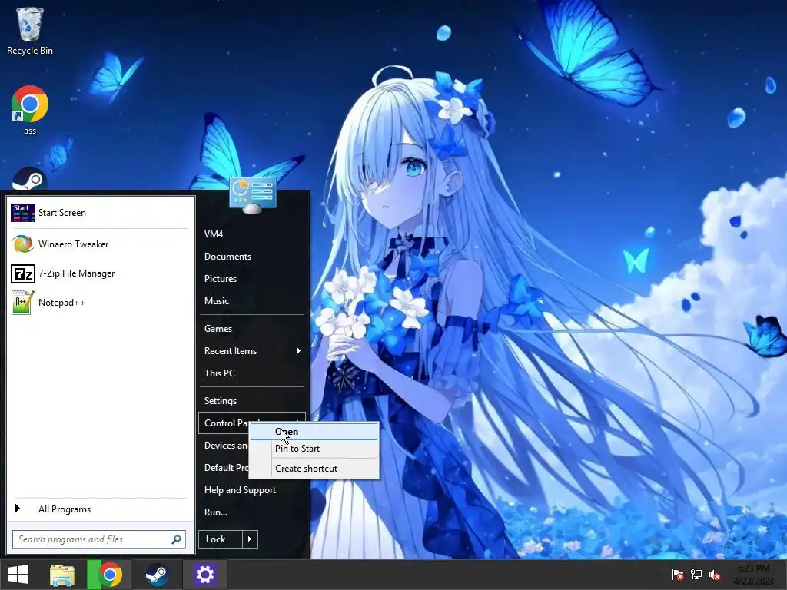Open Steam from the taskbar
Viewport: 787px width, 590px height.
[x=157, y=575]
